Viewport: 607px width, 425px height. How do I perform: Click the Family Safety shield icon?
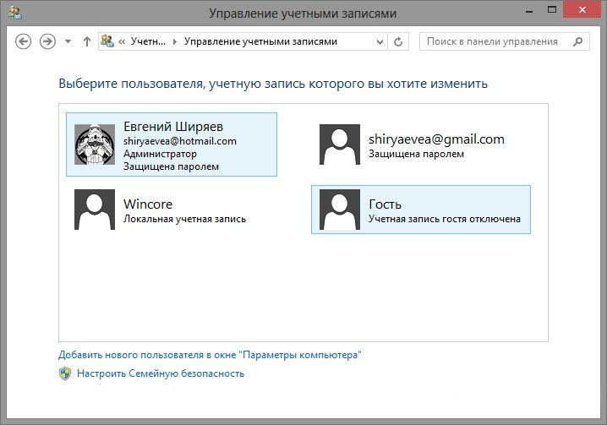pyautogui.click(x=65, y=373)
